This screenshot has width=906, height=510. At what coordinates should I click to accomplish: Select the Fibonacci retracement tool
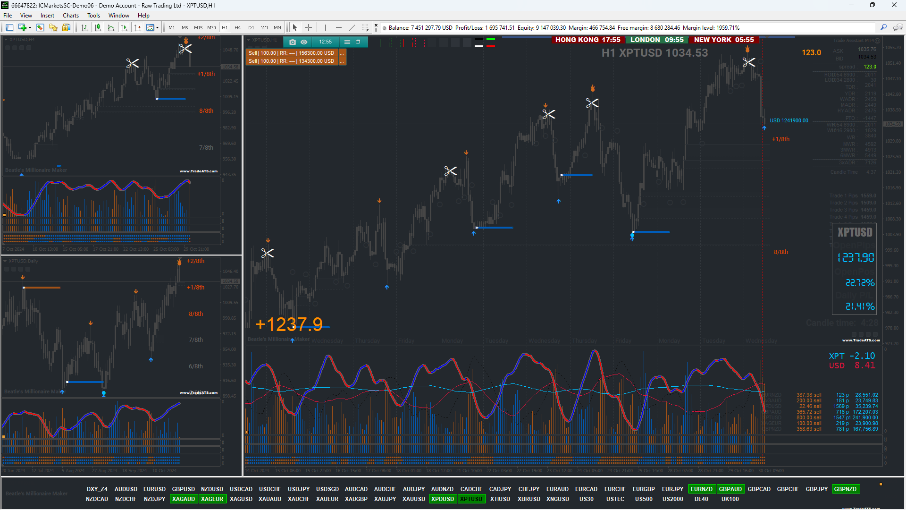point(365,28)
